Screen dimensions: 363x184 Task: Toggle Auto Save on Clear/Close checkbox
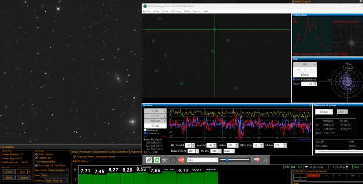pyautogui.click(x=36, y=165)
